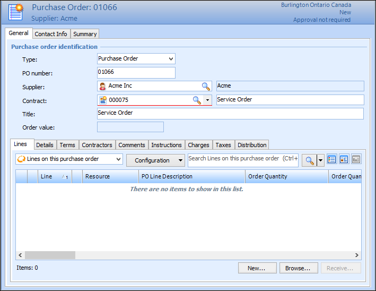
Task: Click the scroll right arrow of lines grid
Action: tap(357, 255)
